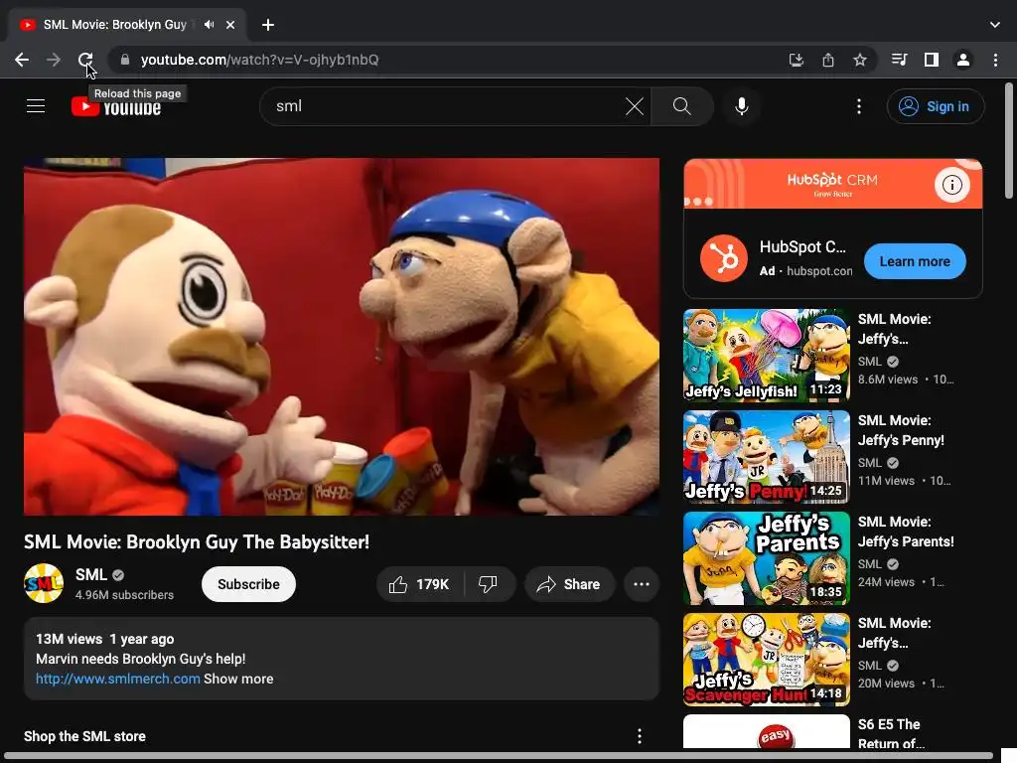This screenshot has width=1017, height=763.
Task: Click the page vertical scrollbar
Action: coord(1009,140)
